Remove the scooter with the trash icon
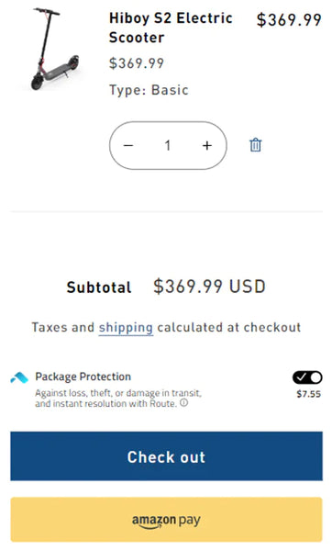Viewport: 332px width, 551px height. click(x=255, y=145)
